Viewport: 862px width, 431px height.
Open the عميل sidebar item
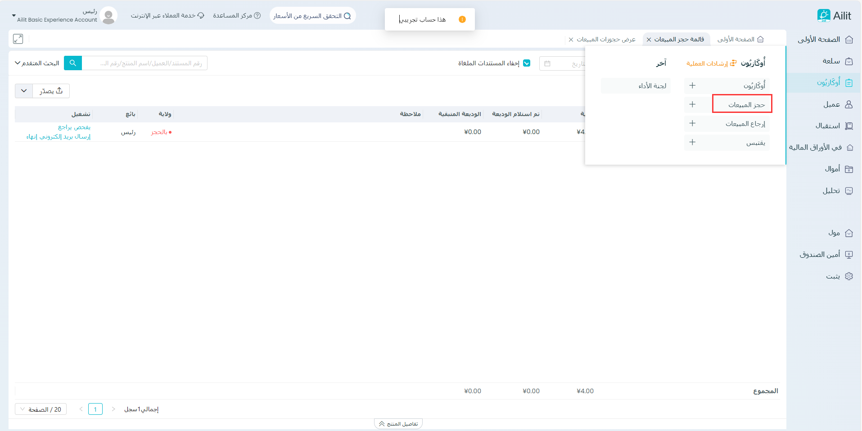pyautogui.click(x=831, y=104)
